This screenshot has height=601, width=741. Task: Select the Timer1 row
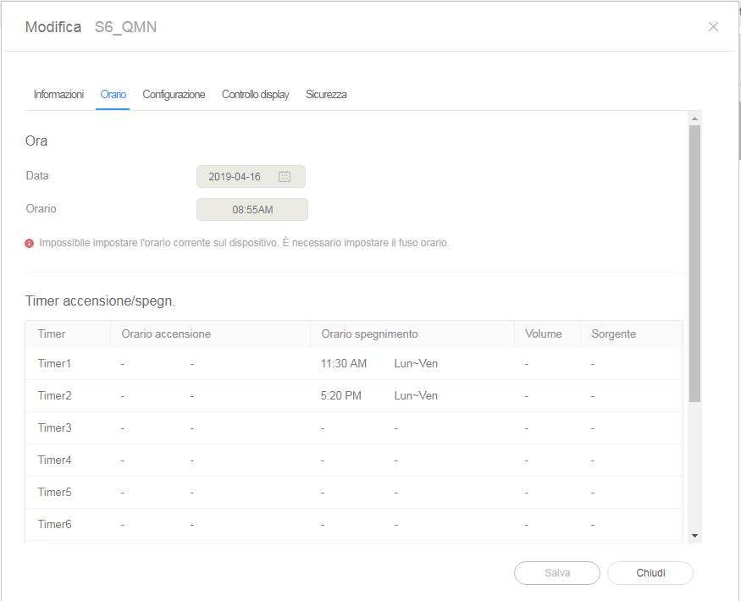click(55, 364)
